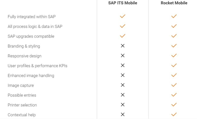Click SAP ITS Mobile checkmark for SAP upgrades compatible
197x119 pixels.
(123, 36)
